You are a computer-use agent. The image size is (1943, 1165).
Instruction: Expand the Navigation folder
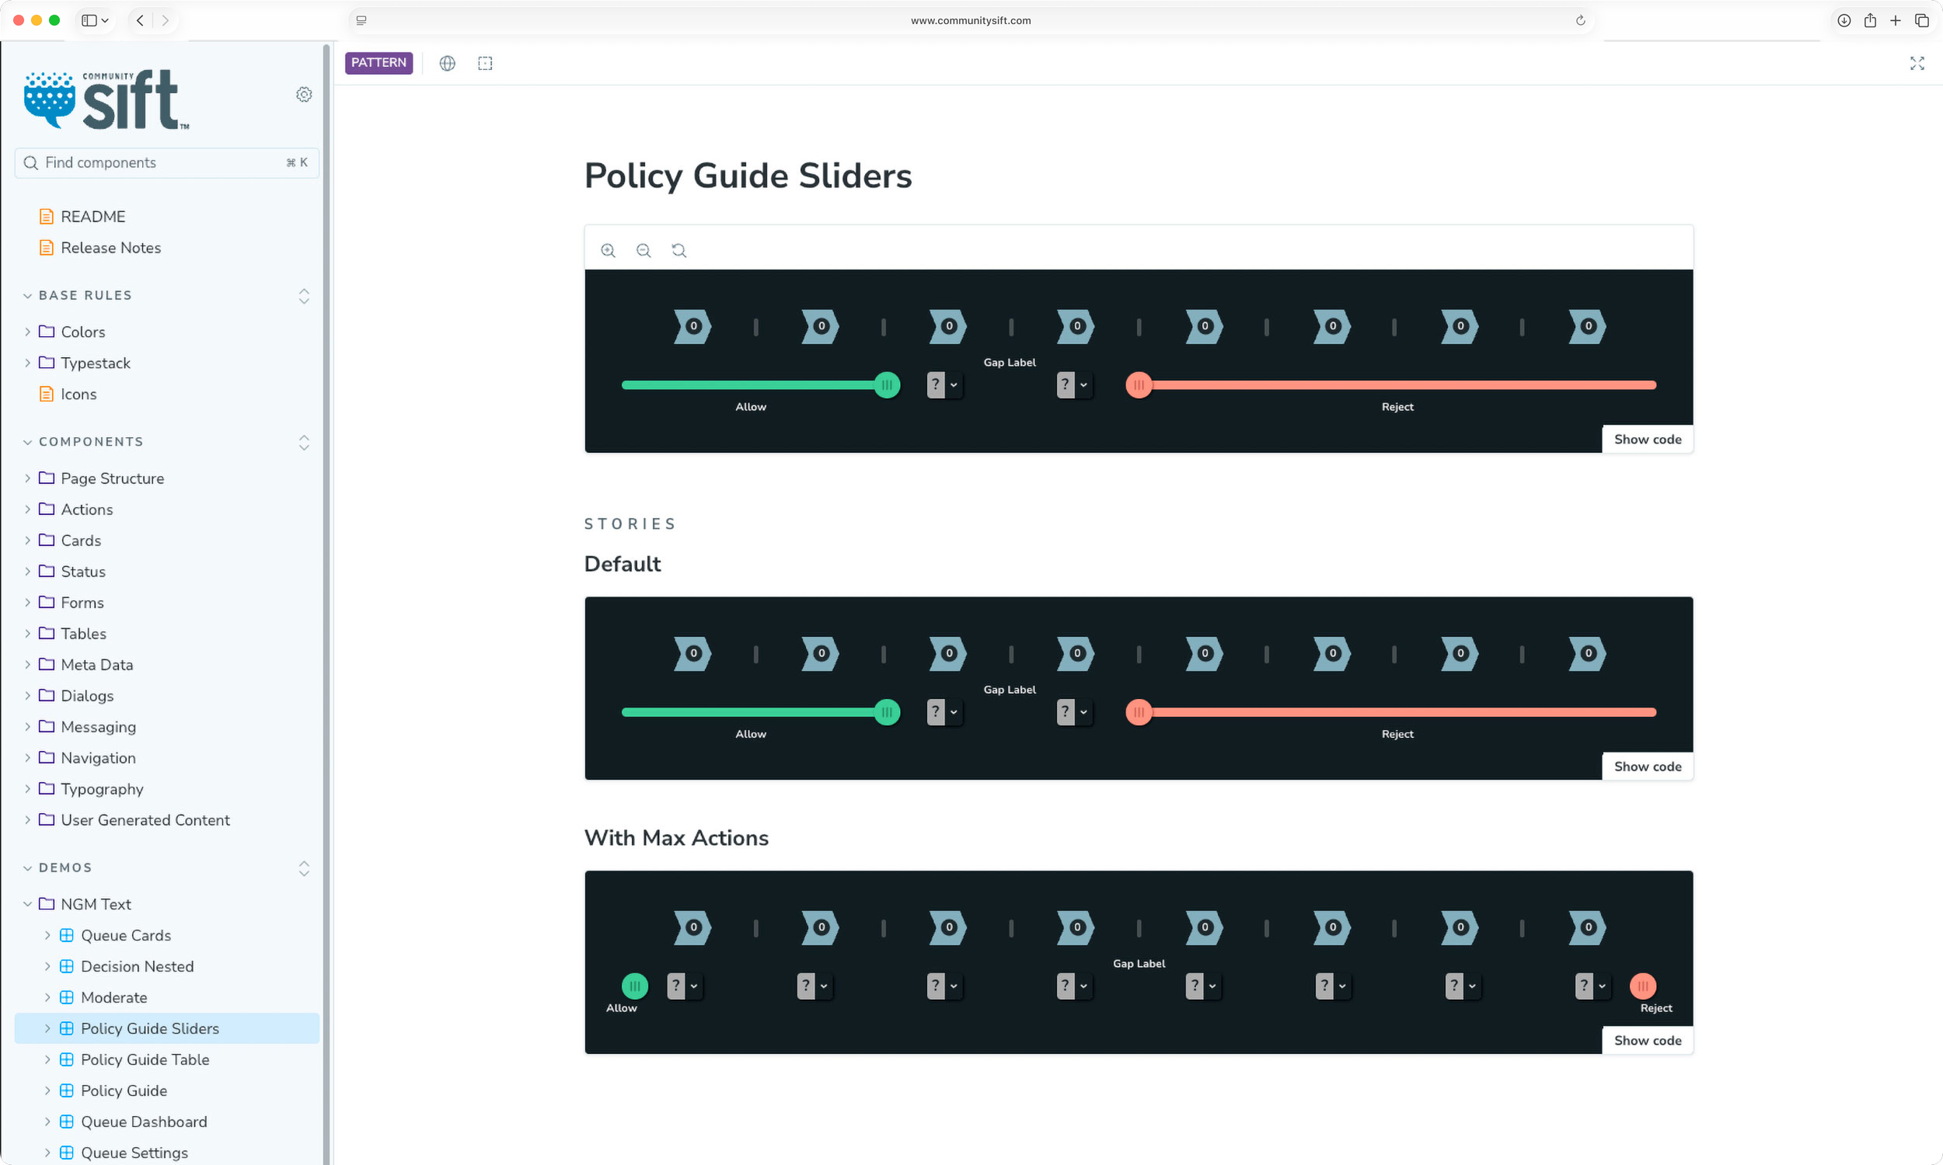pyautogui.click(x=98, y=757)
